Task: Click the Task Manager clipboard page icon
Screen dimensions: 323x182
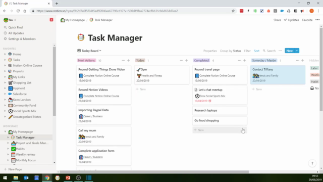Action: pyautogui.click(x=81, y=37)
